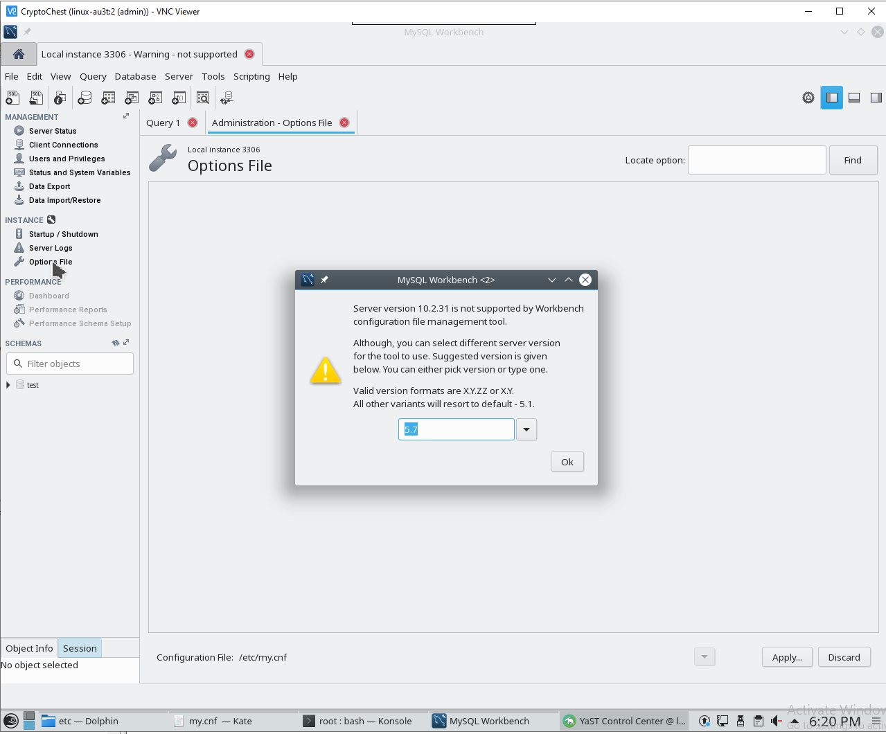Screen dimensions: 886x734
Task: Open the Edit menu
Action: pos(35,76)
